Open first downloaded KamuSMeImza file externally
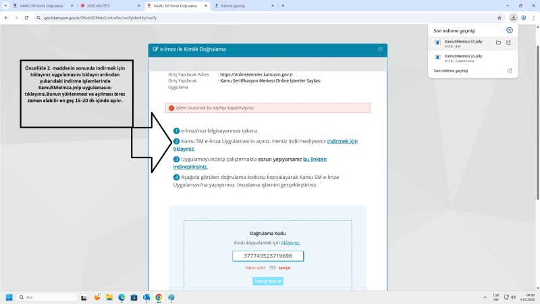 point(509,43)
